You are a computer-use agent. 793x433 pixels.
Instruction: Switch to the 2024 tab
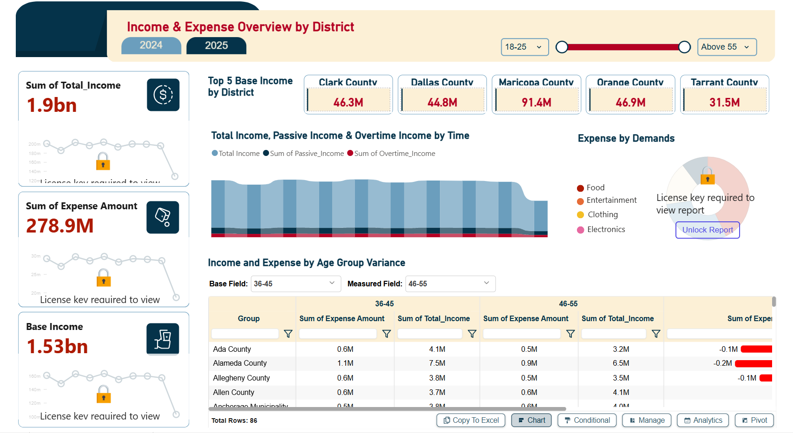[x=151, y=45]
